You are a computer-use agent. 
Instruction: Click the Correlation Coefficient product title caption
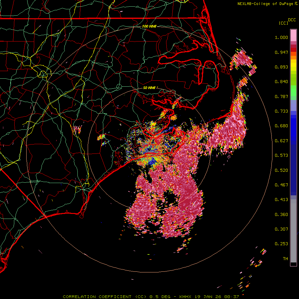coord(151,297)
